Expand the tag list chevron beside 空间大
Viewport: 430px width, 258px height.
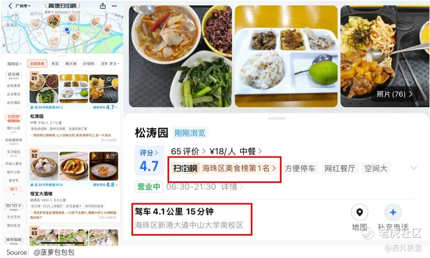pyautogui.click(x=414, y=168)
